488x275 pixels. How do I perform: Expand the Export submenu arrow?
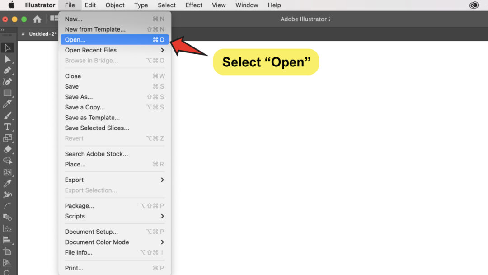[x=162, y=180]
